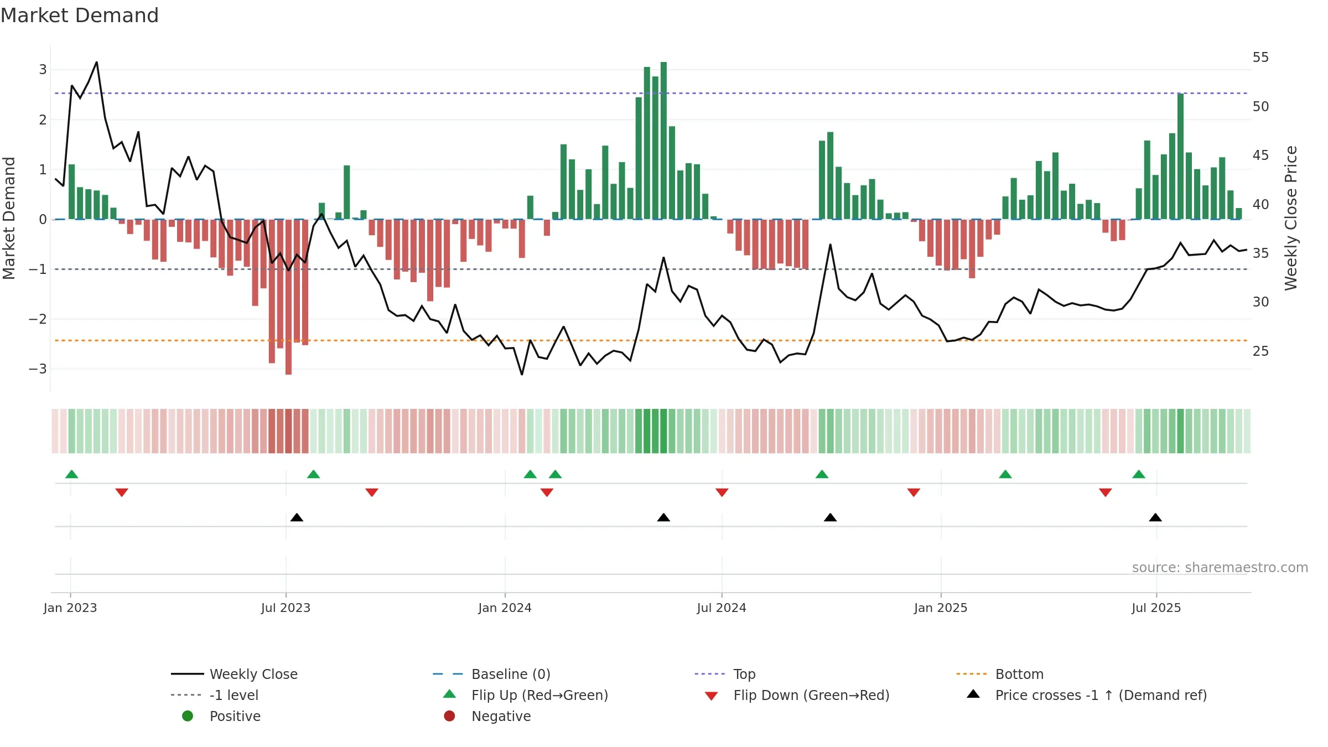Click the flip-up marker after Jul 2023

point(313,474)
